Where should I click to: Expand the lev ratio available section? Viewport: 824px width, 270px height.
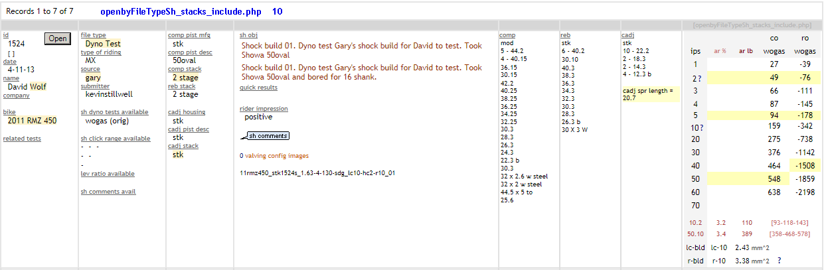tap(108, 174)
